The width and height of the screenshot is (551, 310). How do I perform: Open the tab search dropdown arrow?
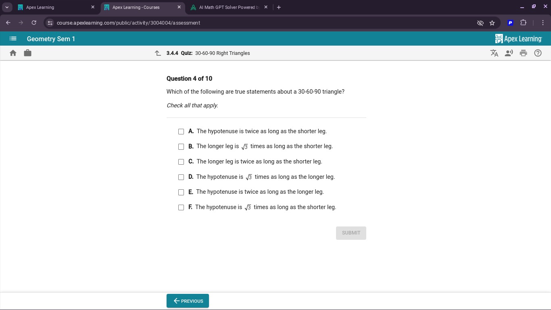tap(7, 7)
